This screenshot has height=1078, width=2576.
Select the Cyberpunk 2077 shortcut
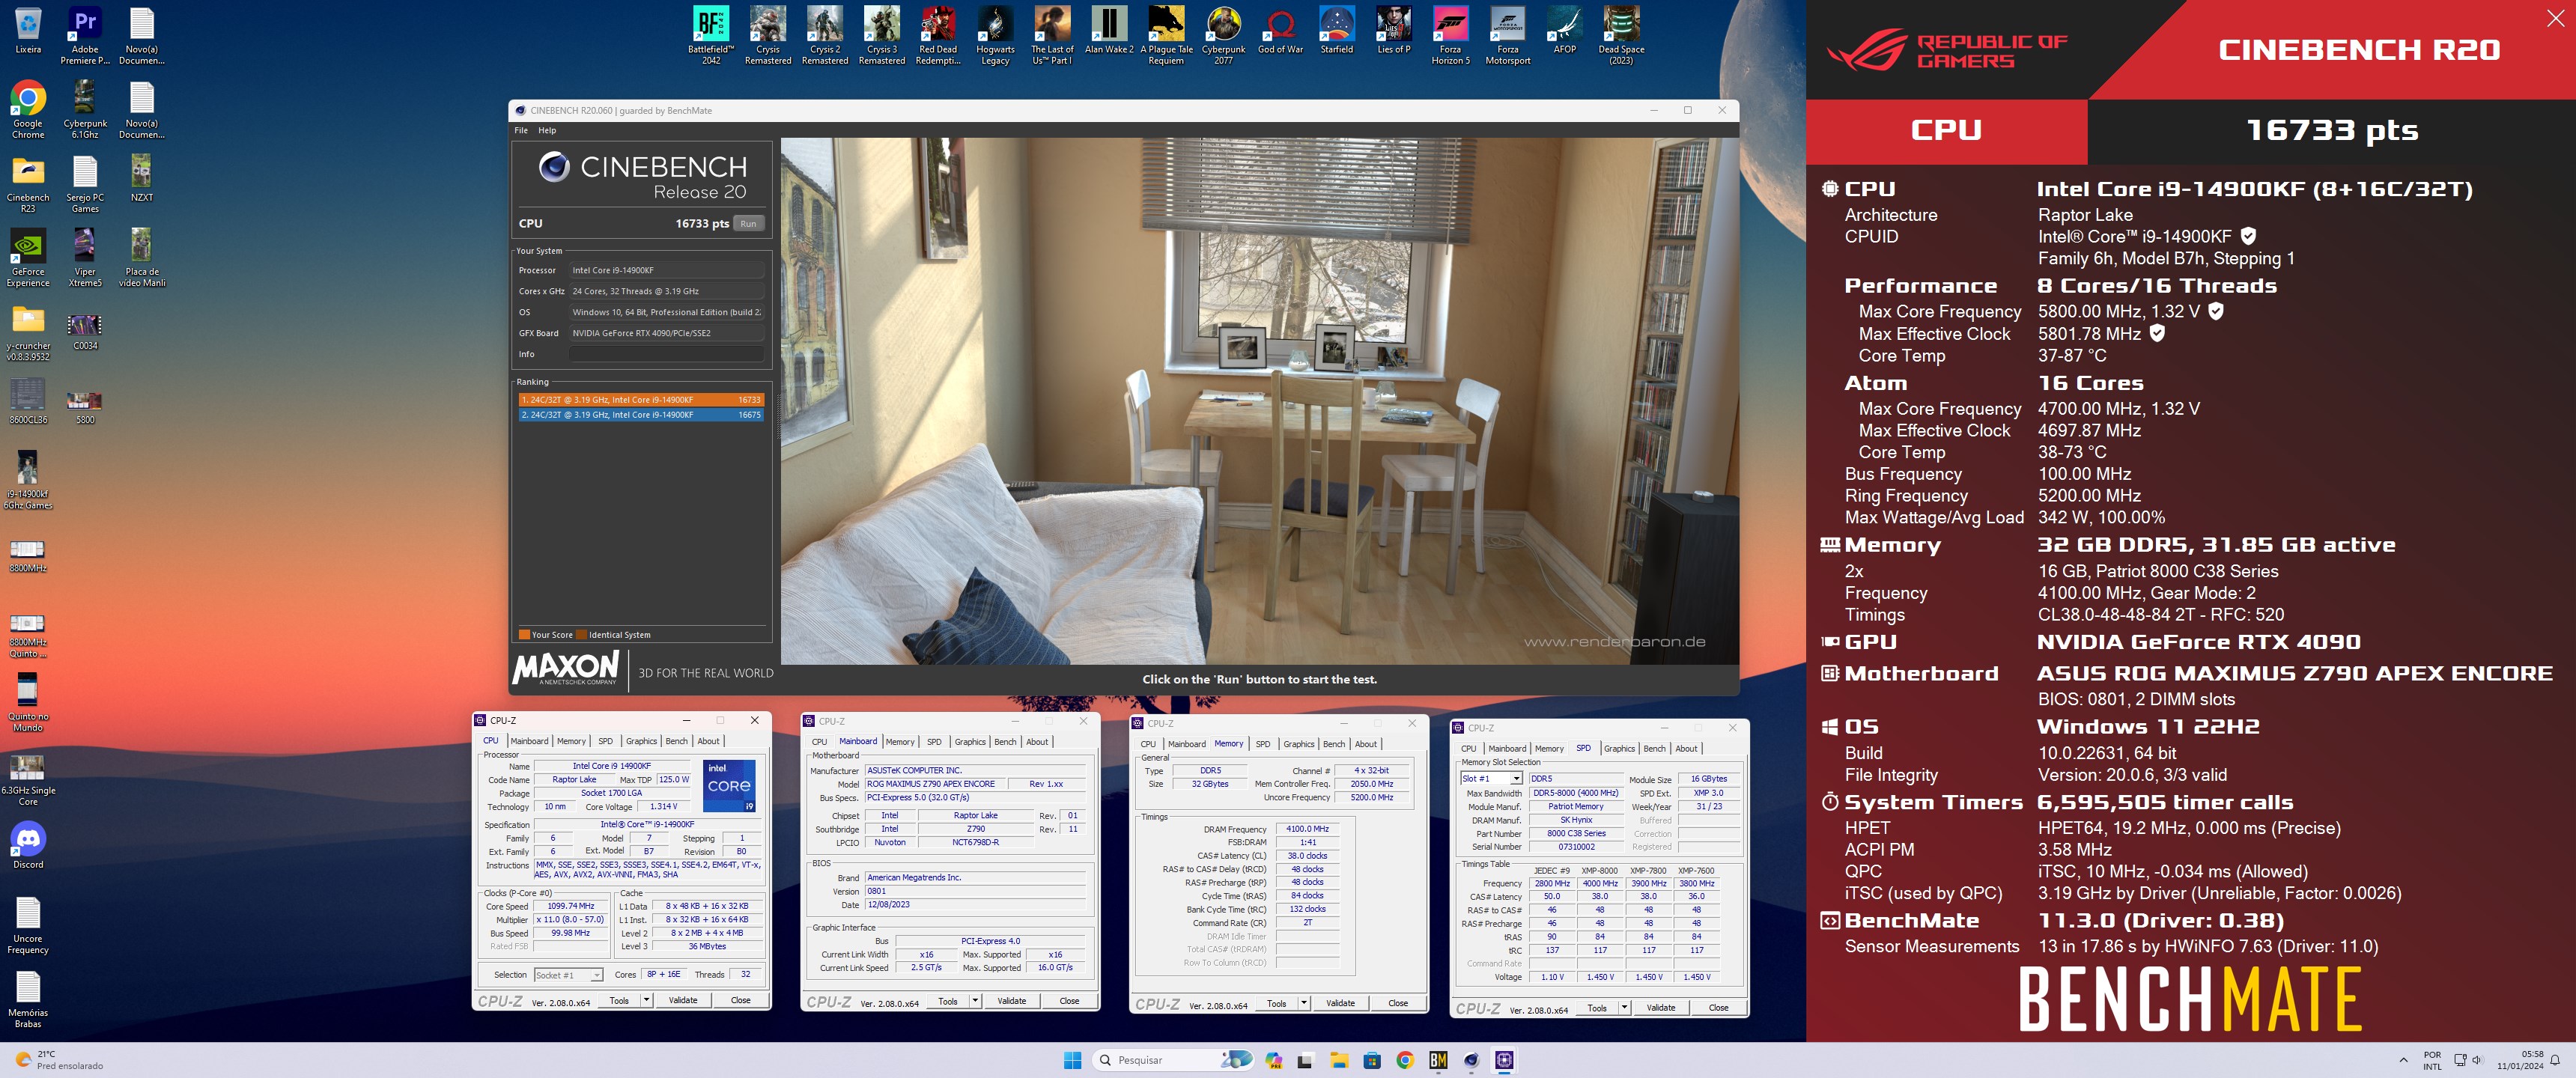(x=1223, y=36)
